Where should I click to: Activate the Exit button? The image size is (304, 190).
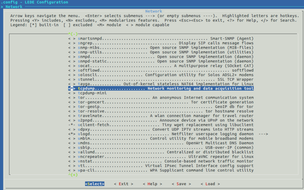point(123,184)
